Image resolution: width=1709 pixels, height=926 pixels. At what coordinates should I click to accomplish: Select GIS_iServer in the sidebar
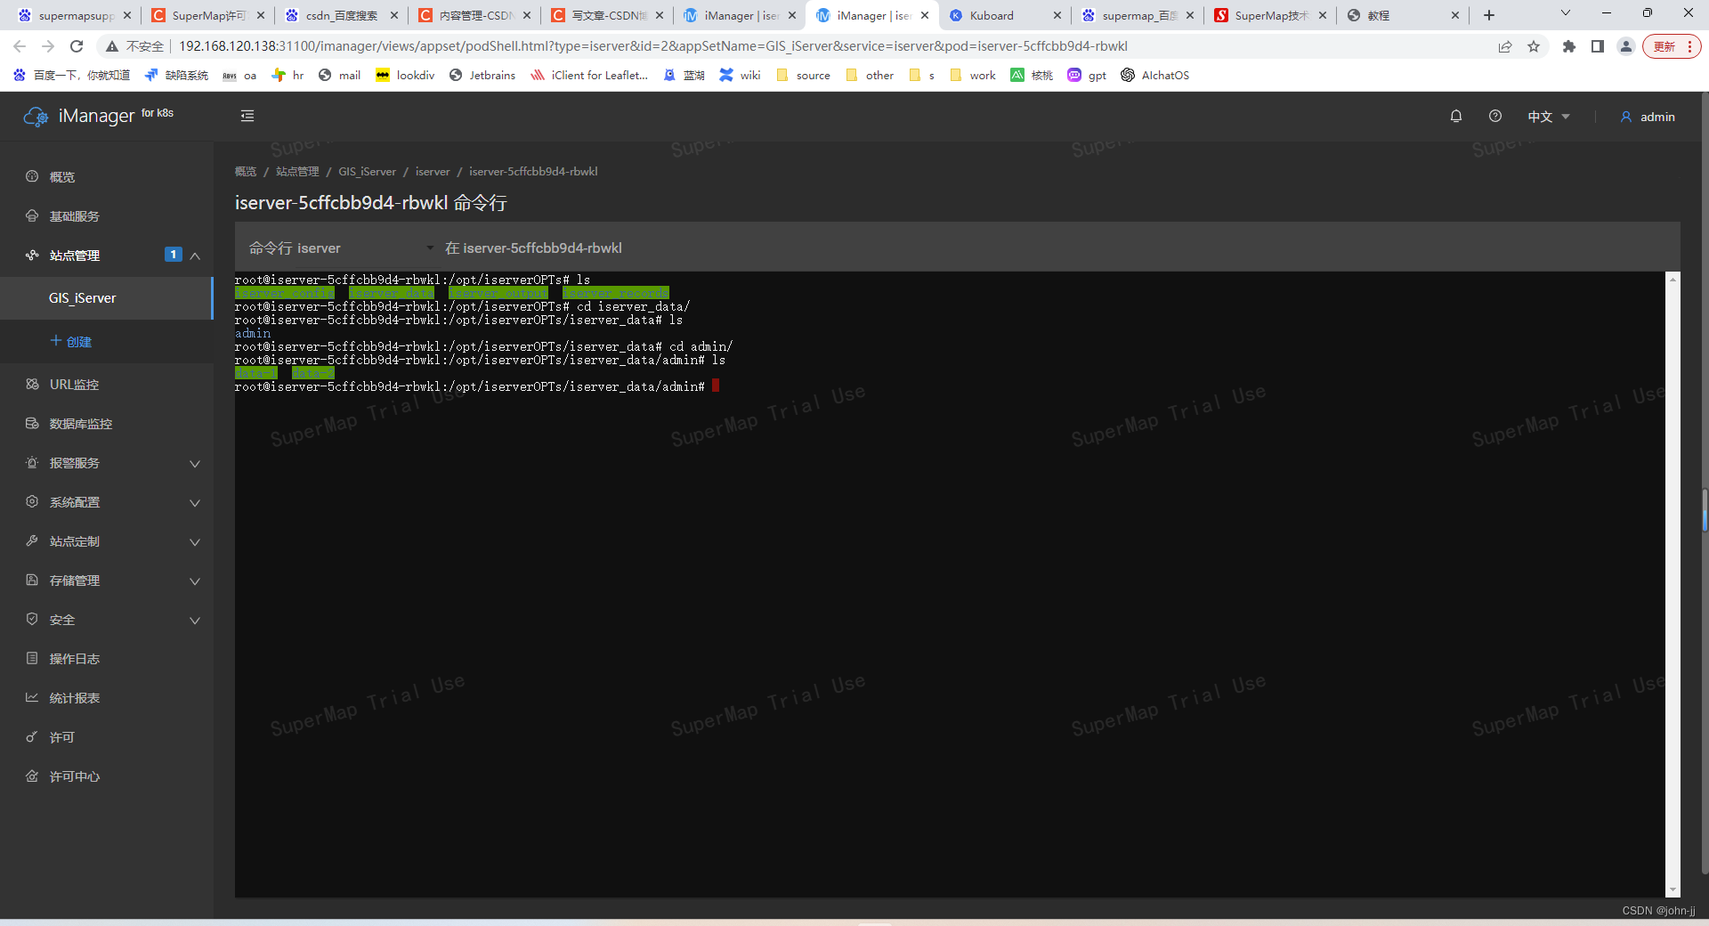[107, 298]
